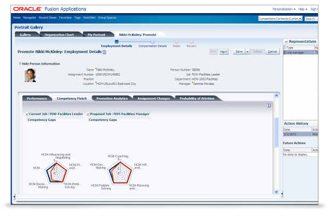329x219 pixels.
Task: Open Tags in navigation bar
Action: tap(77, 18)
